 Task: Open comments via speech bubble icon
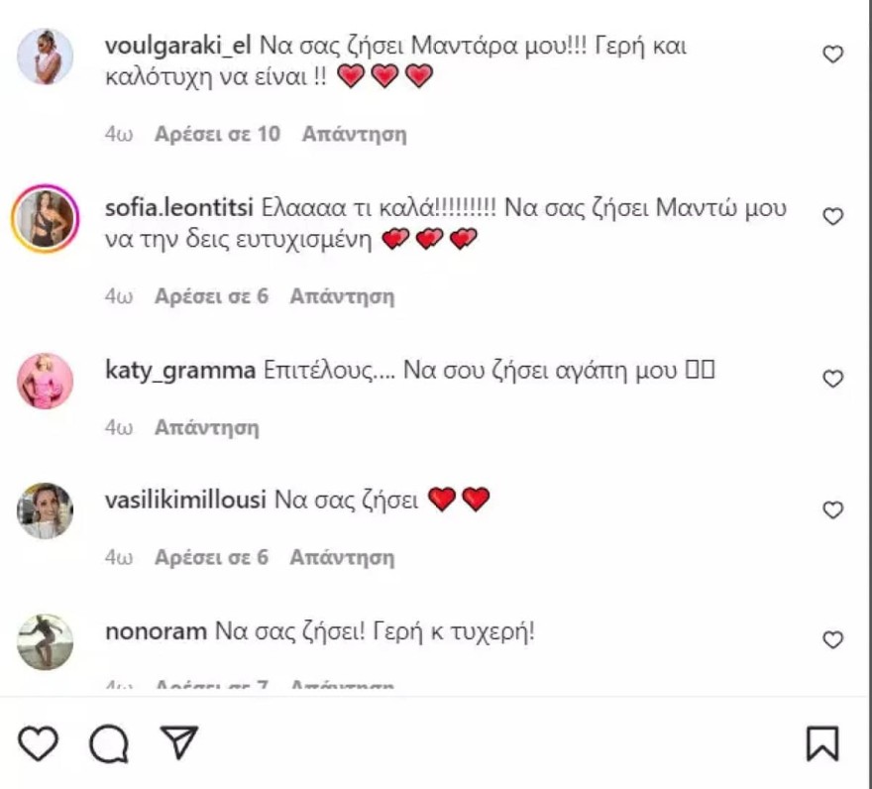(x=109, y=744)
